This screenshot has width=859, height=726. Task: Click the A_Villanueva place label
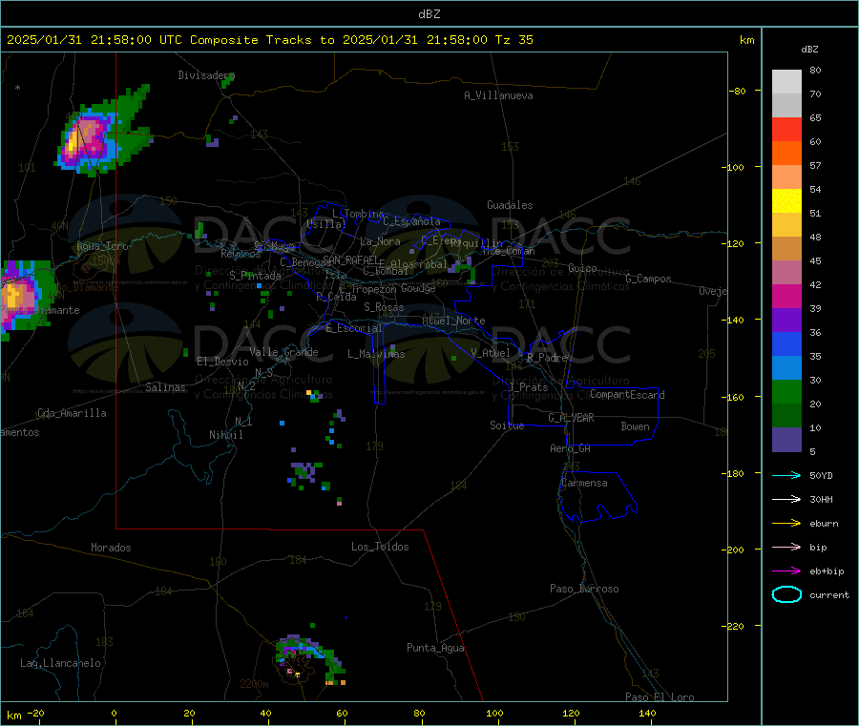pyautogui.click(x=498, y=95)
